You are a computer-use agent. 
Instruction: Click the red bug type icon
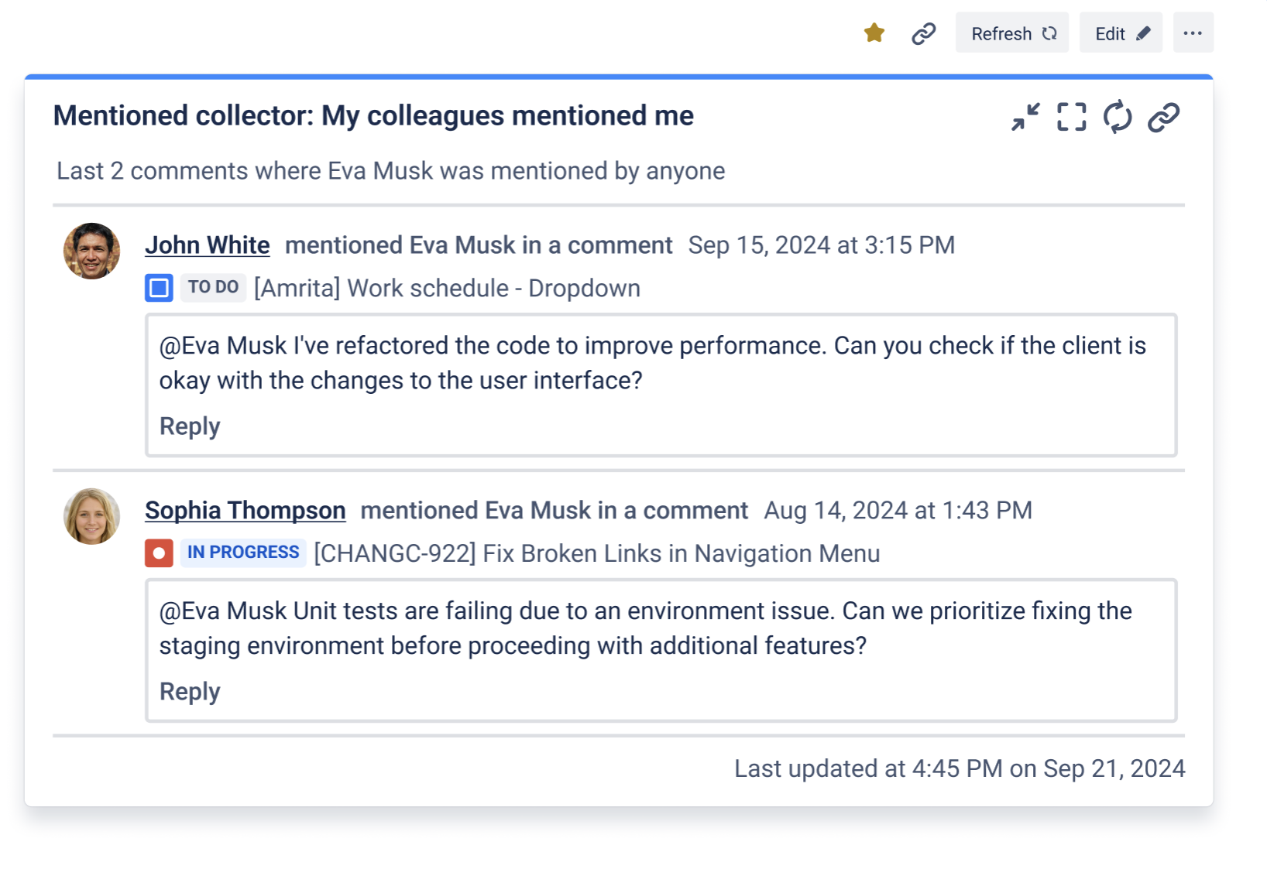(x=159, y=553)
